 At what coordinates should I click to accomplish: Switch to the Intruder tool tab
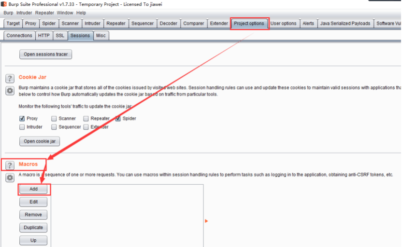(92, 23)
